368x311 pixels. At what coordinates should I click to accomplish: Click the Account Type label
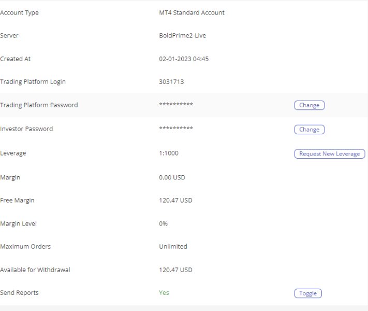(19, 13)
